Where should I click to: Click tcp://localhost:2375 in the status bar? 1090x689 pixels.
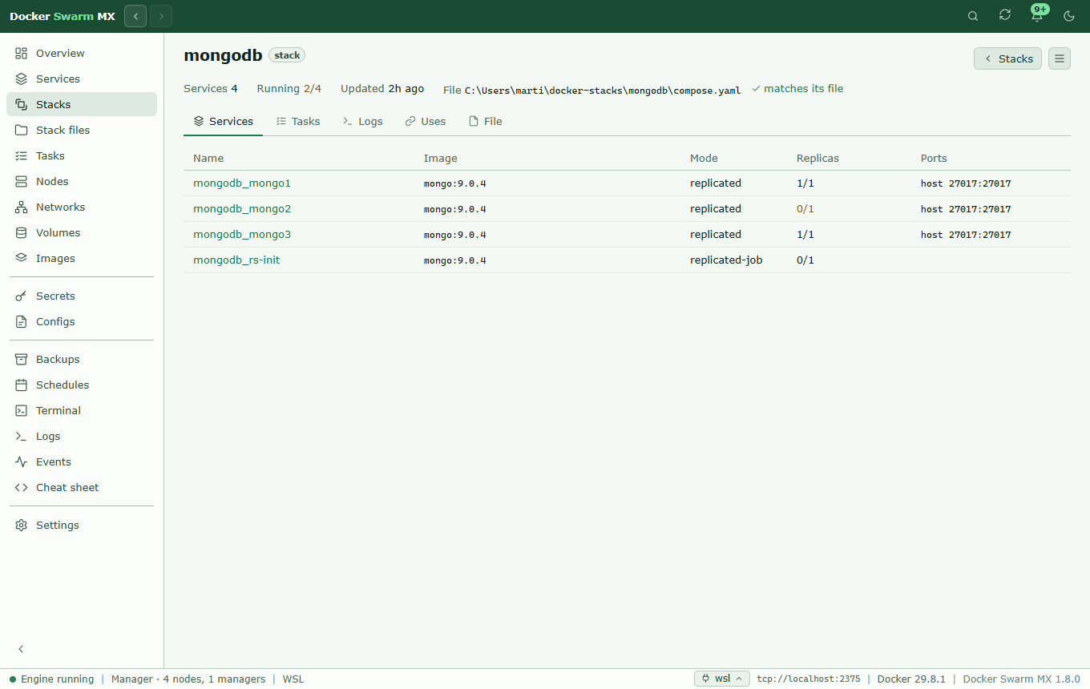pyautogui.click(x=809, y=679)
